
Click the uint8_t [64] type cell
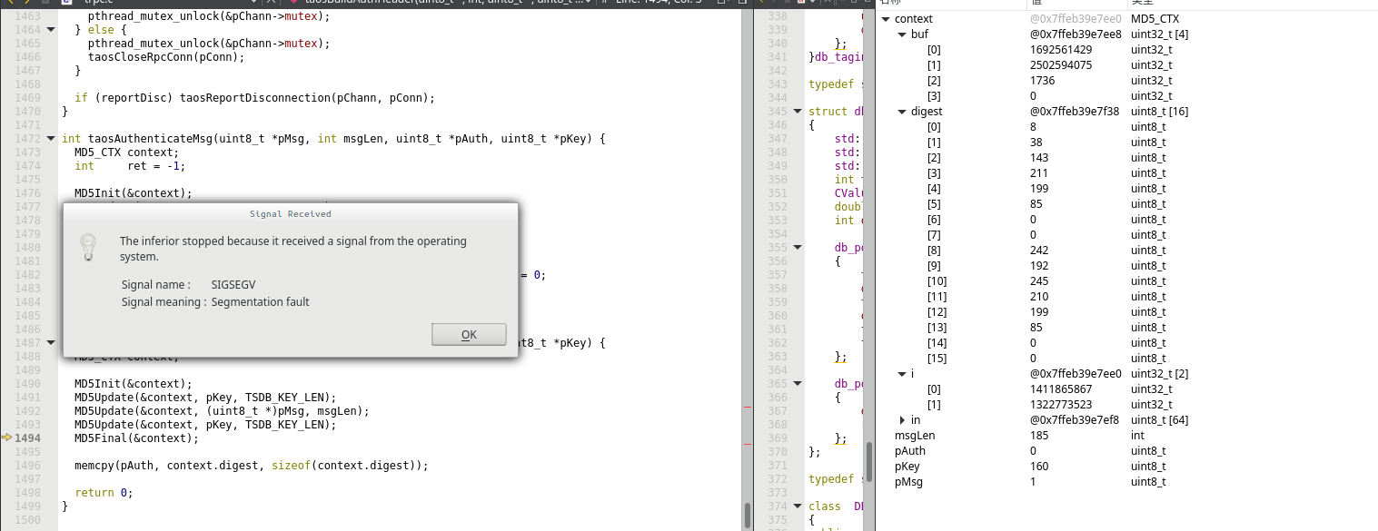click(1159, 420)
